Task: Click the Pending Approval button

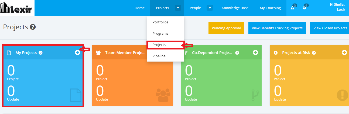Action: pos(226,28)
